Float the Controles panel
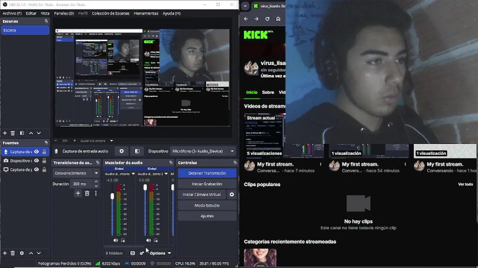Viewport: 478px width, 268px height. click(x=235, y=163)
